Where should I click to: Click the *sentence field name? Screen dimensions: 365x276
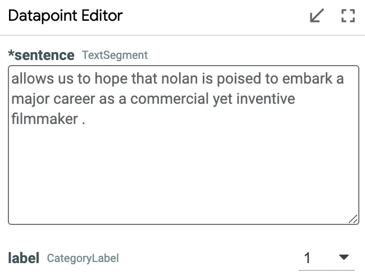41,55
